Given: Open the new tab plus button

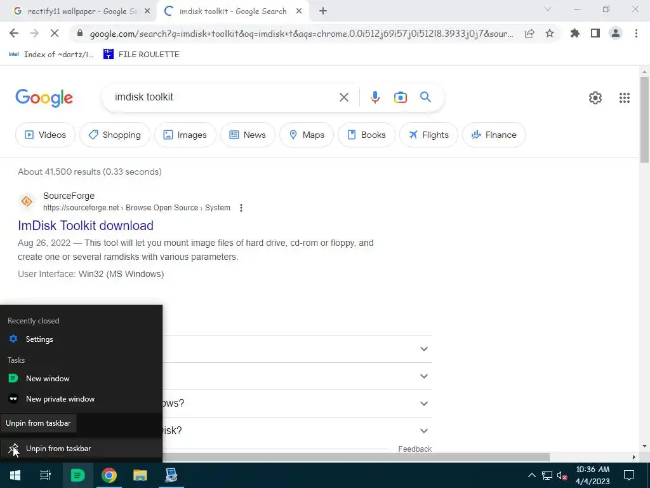Looking at the screenshot, I should tap(323, 11).
